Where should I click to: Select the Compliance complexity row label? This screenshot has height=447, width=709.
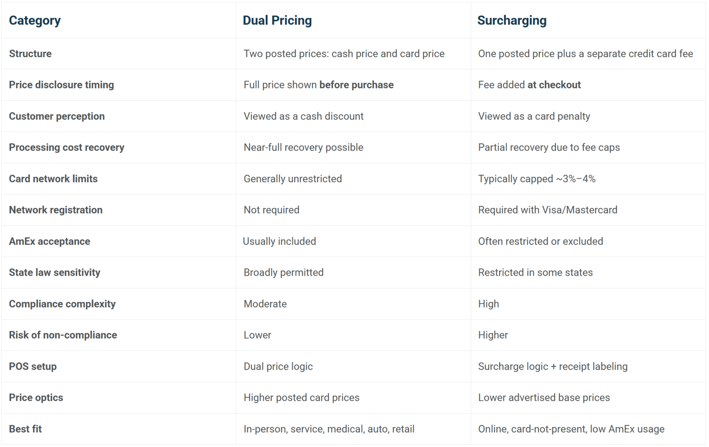pyautogui.click(x=62, y=304)
